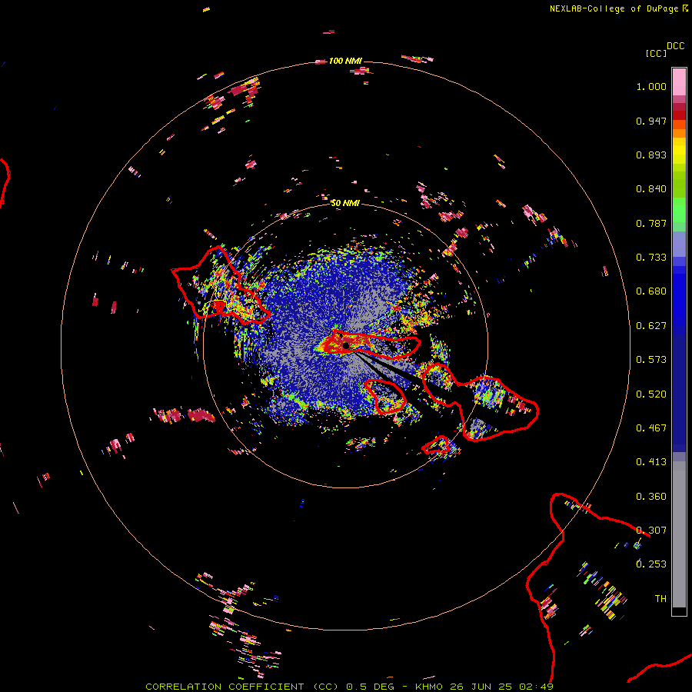
Task: Click the 0.787 scale value
Action: pos(651,223)
